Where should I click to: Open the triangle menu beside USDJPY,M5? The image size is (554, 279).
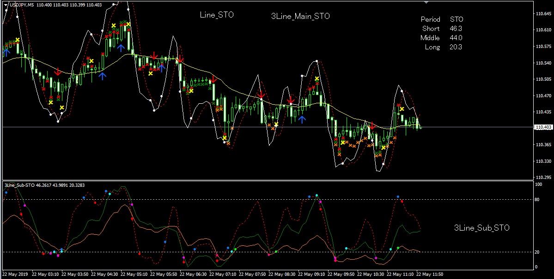[6, 5]
